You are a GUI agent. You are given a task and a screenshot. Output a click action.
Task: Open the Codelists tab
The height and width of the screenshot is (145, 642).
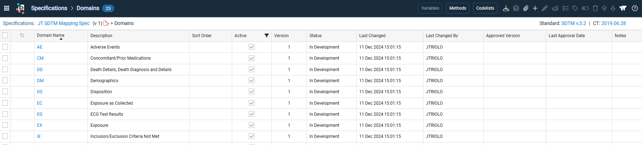coord(485,8)
